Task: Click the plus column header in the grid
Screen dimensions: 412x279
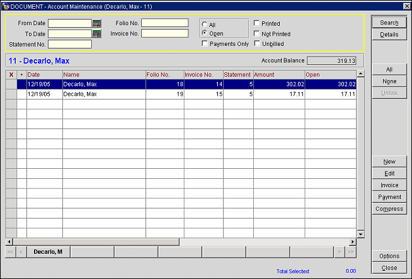Action: tap(21, 74)
